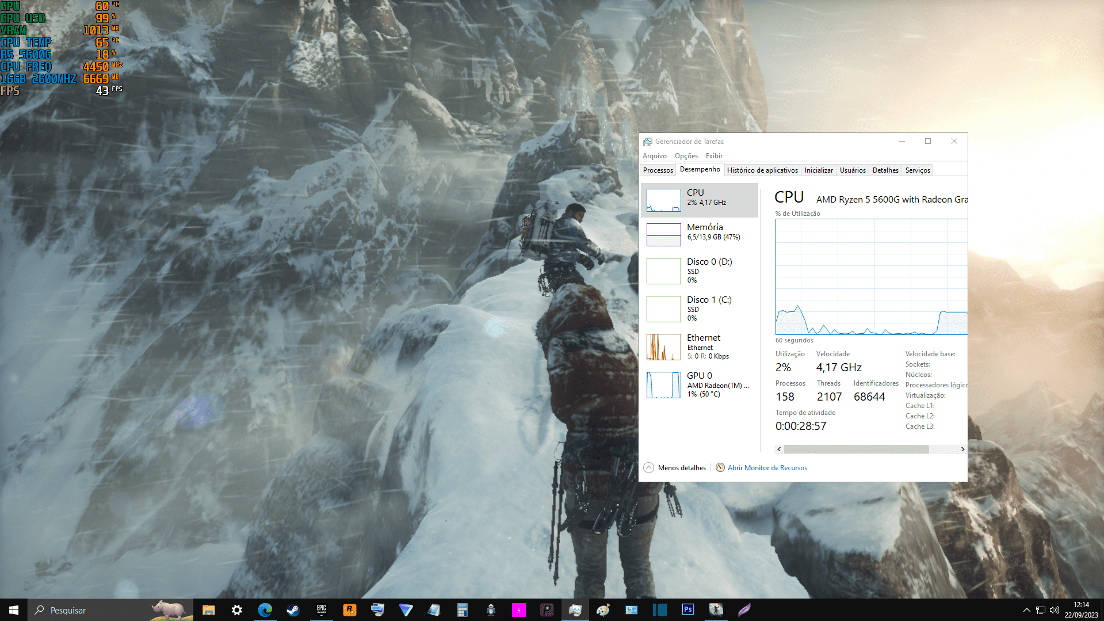Viewport: 1104px width, 621px height.
Task: Open Paint palette icon in taskbar
Action: coord(603,610)
